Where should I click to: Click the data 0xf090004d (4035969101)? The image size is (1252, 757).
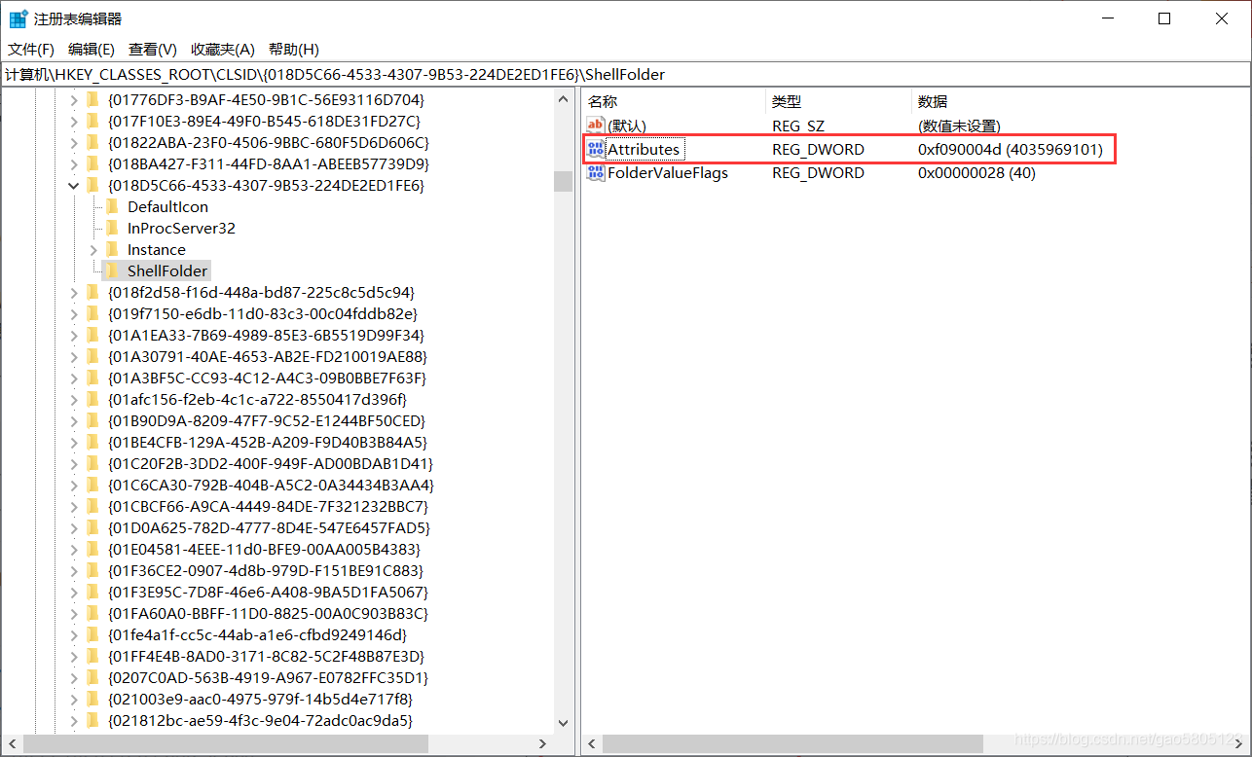[1010, 149]
